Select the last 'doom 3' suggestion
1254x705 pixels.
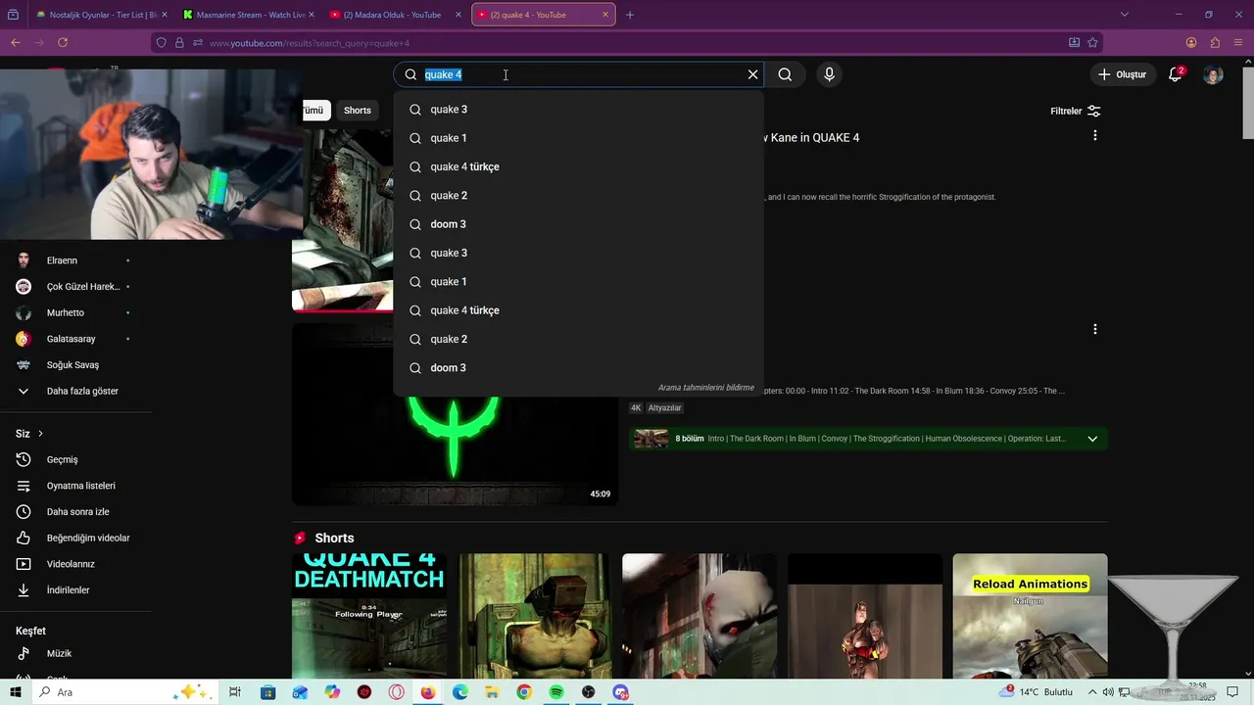(x=578, y=368)
